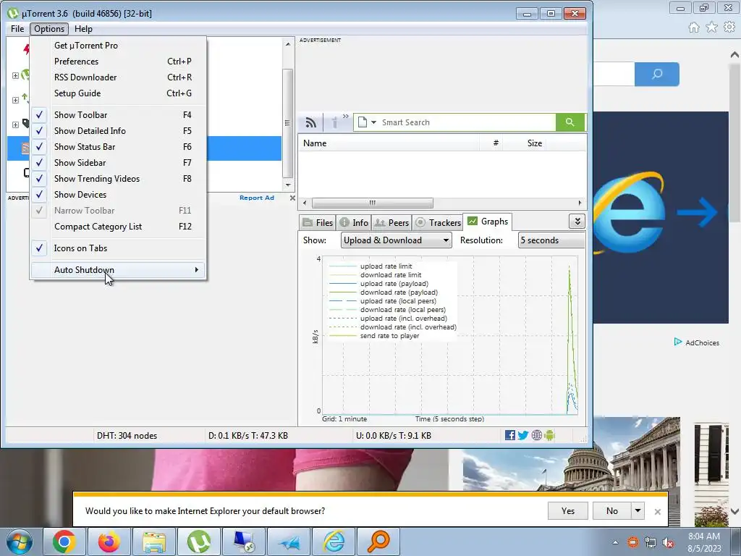Open the Help menu
741x556 pixels.
(x=84, y=29)
